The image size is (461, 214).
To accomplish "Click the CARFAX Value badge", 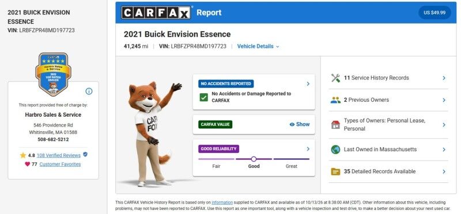I will [x=215, y=124].
